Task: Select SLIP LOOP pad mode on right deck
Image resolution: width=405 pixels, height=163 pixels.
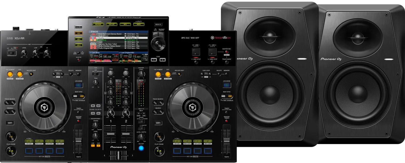Action: tap(197, 141)
